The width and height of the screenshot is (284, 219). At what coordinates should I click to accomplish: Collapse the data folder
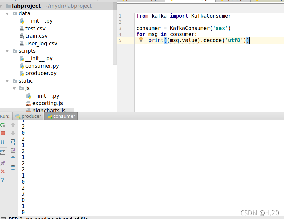point(7,14)
